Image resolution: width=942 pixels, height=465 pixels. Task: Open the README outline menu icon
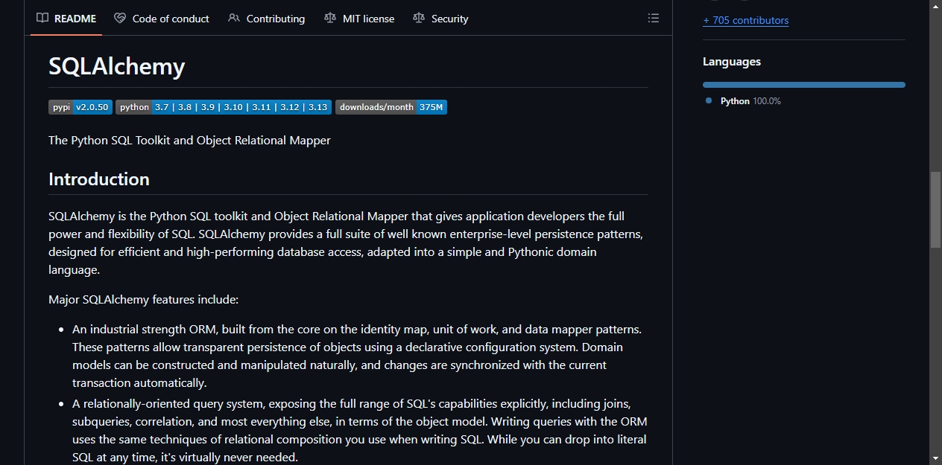pos(654,19)
